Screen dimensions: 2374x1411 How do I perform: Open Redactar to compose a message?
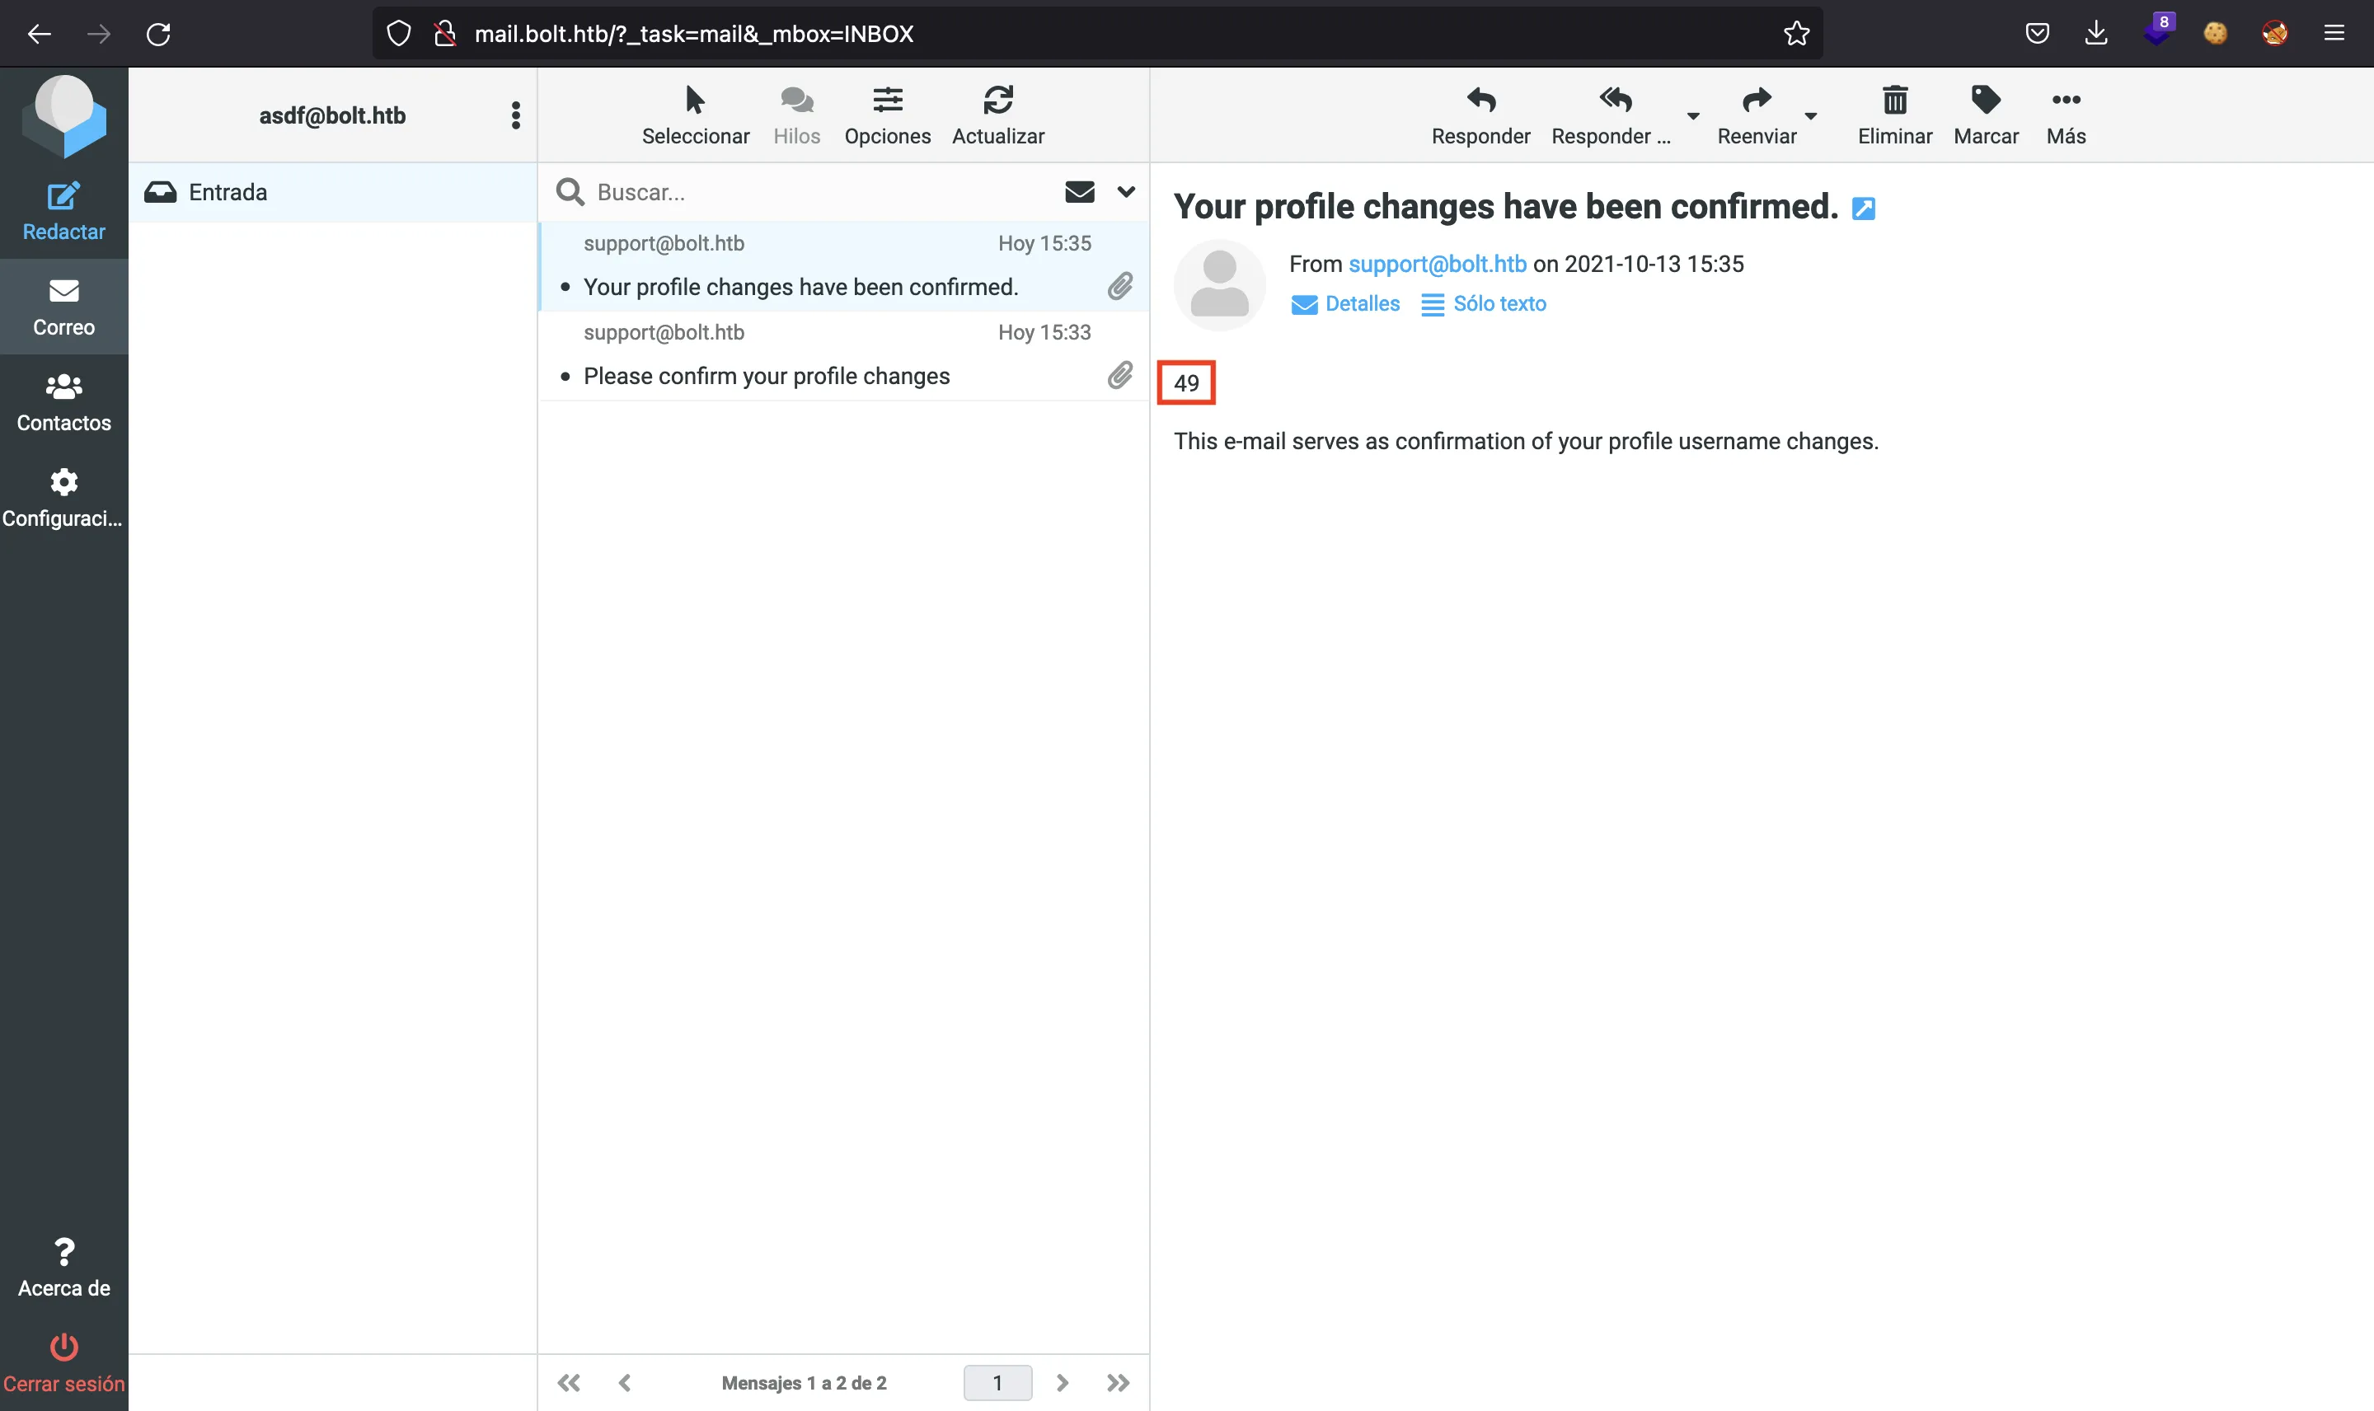click(63, 211)
